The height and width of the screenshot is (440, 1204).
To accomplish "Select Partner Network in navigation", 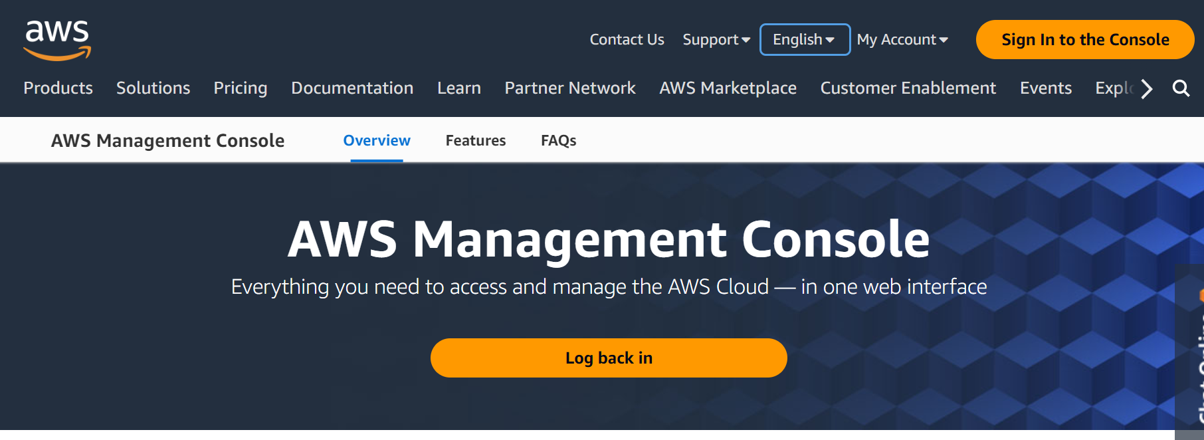I will point(570,88).
